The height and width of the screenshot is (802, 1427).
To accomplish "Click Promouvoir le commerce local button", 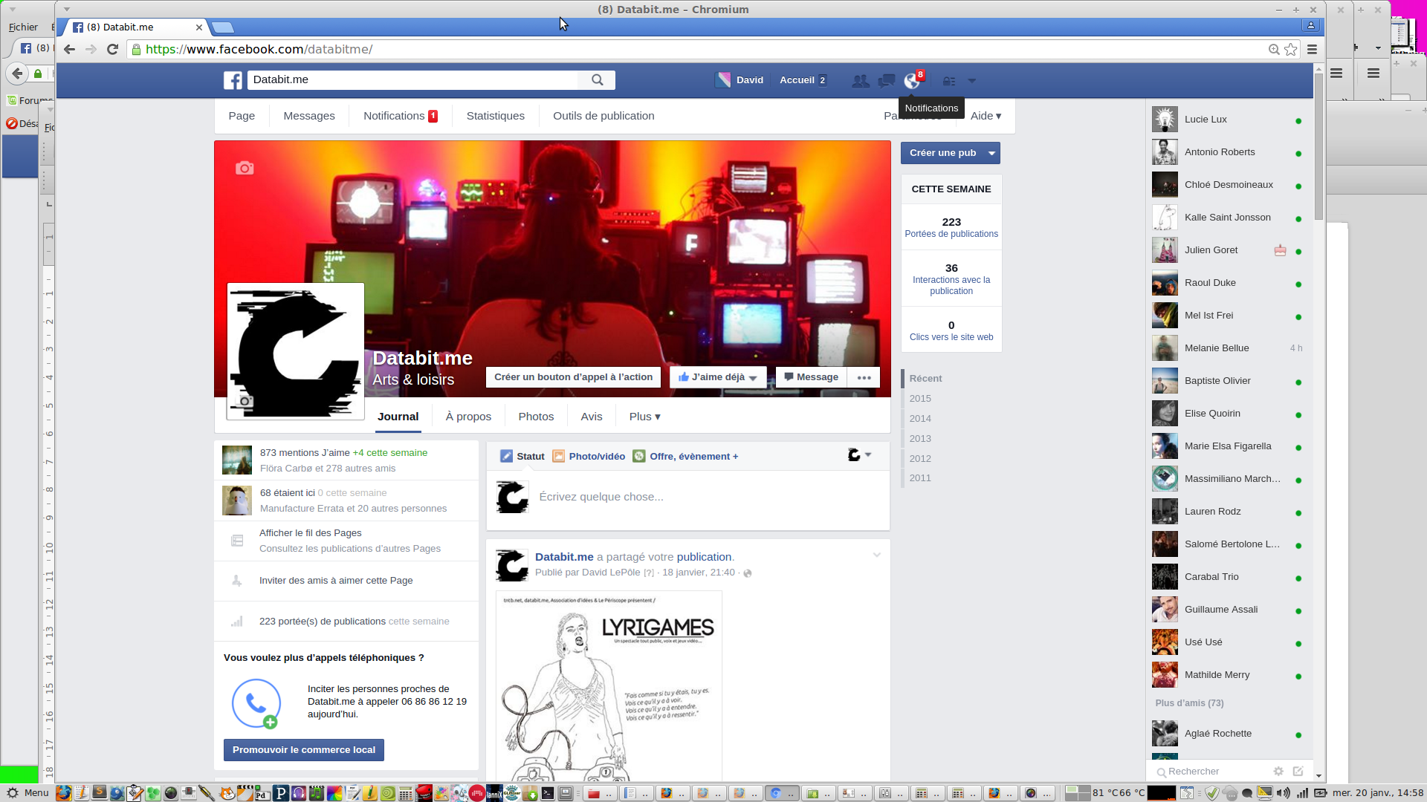I will pos(303,750).
